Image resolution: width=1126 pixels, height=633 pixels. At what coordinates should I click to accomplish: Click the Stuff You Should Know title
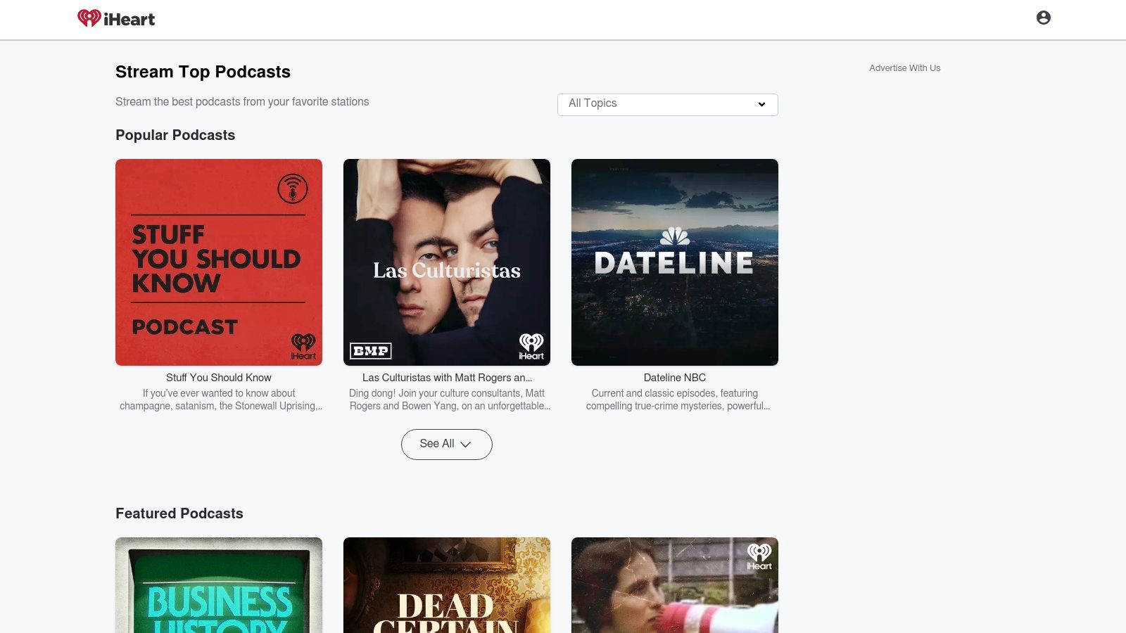click(x=218, y=378)
